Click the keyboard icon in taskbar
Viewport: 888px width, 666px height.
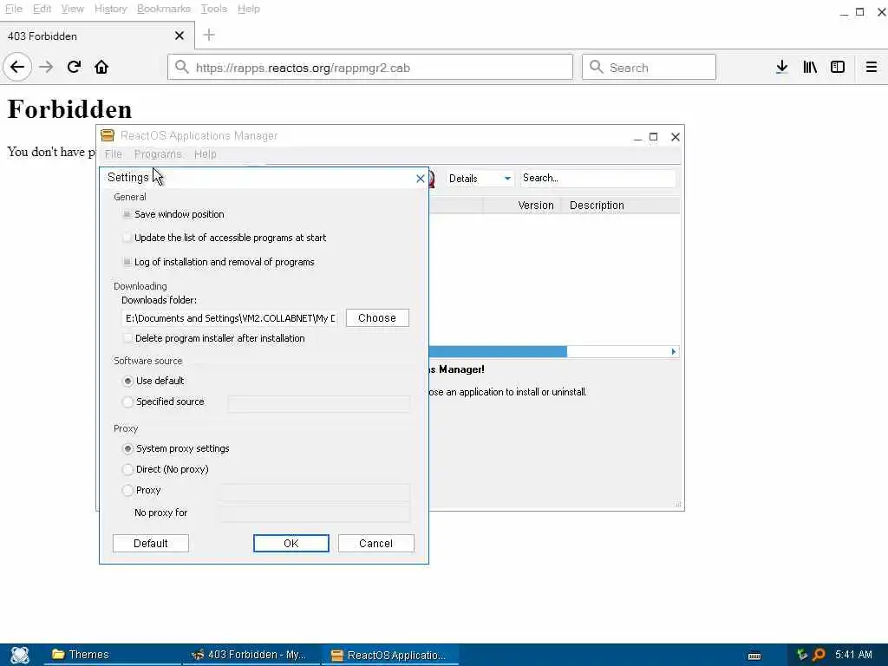tap(754, 656)
